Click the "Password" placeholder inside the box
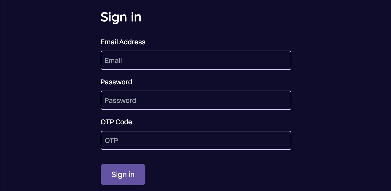This screenshot has height=191, width=391. point(120,100)
